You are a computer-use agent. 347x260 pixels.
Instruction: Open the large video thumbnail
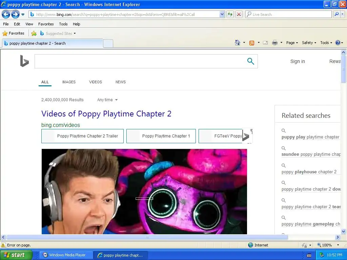tap(144, 192)
